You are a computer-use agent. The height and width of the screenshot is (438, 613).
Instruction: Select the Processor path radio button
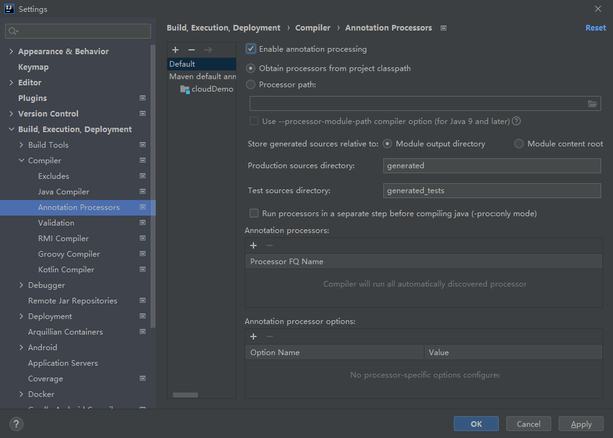pos(251,85)
